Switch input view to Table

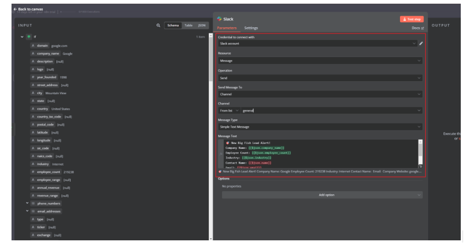pos(188,26)
